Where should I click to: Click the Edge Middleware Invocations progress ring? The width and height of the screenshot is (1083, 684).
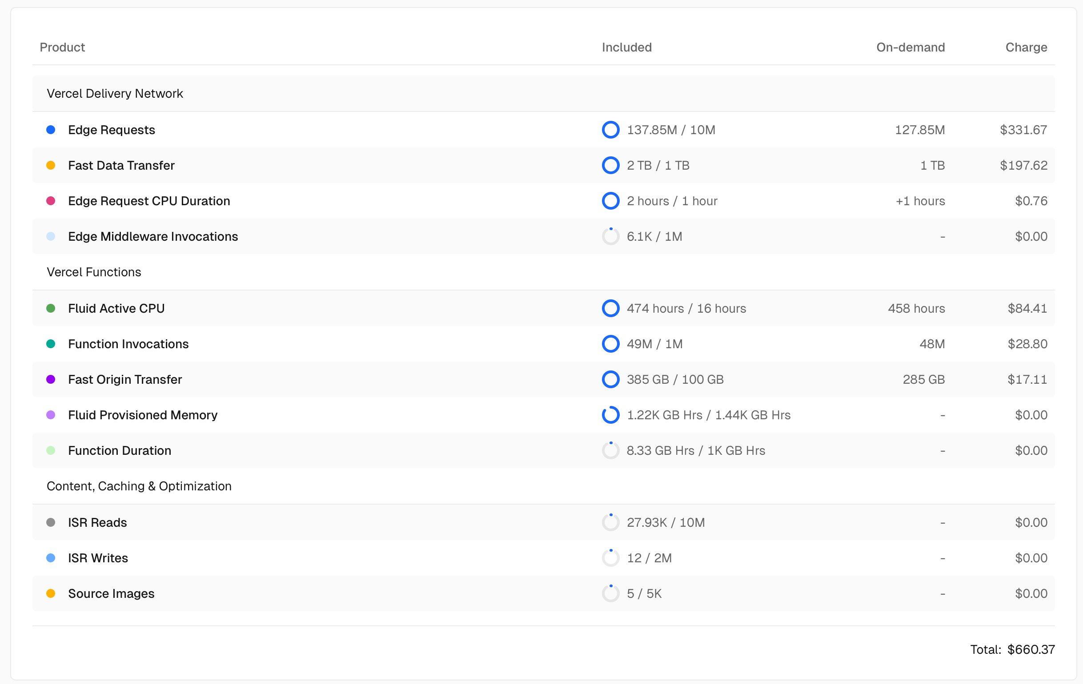click(610, 236)
